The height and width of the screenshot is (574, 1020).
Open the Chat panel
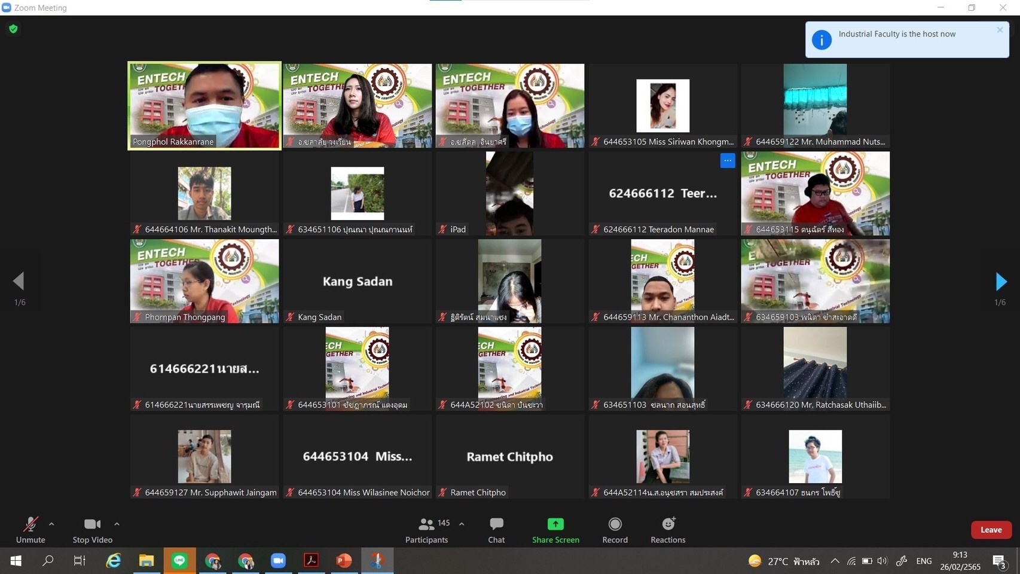[496, 530]
